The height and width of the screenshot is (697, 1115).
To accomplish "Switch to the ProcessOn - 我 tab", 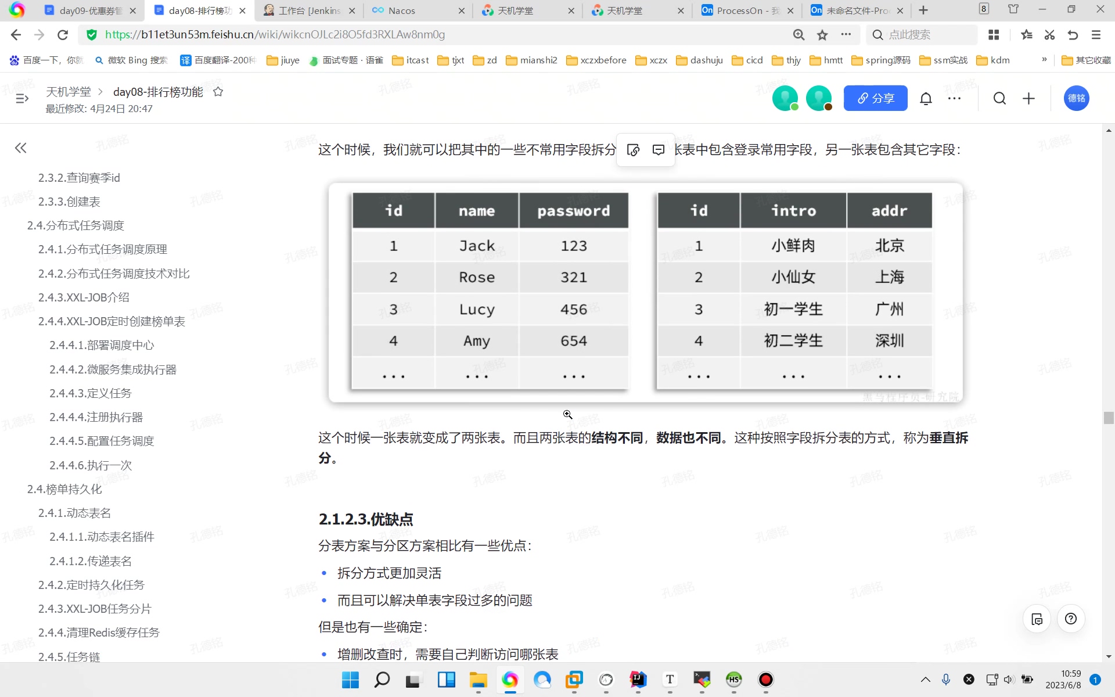I will pyautogui.click(x=748, y=10).
